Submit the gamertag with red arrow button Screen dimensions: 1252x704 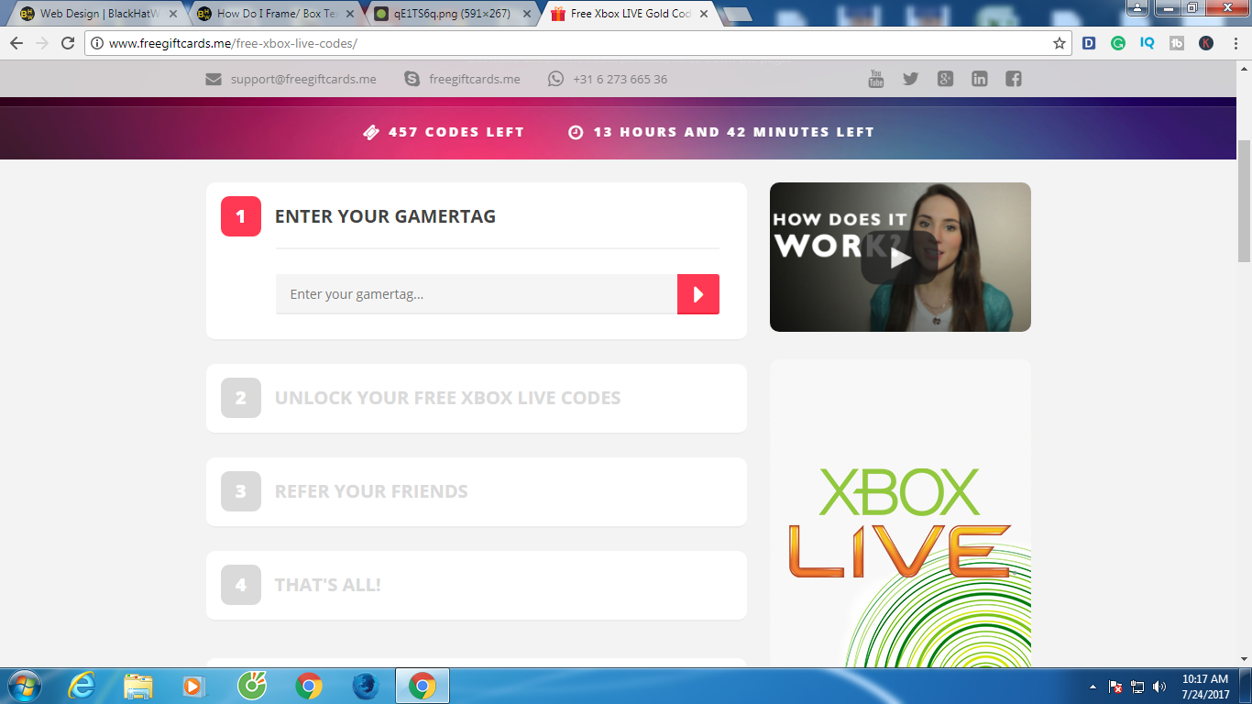(698, 294)
